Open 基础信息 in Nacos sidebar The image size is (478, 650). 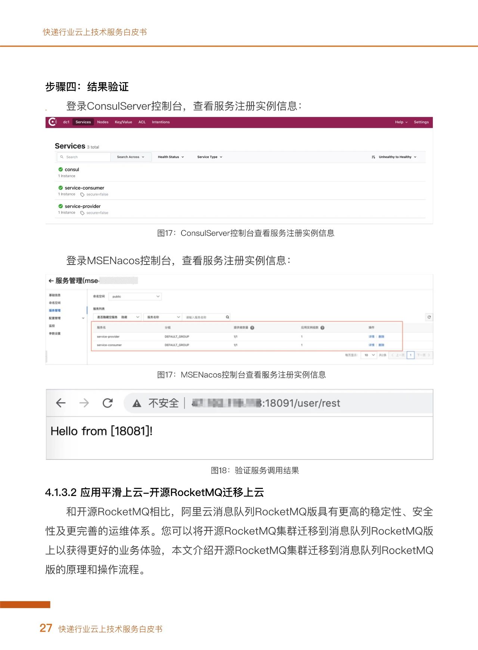(x=55, y=295)
